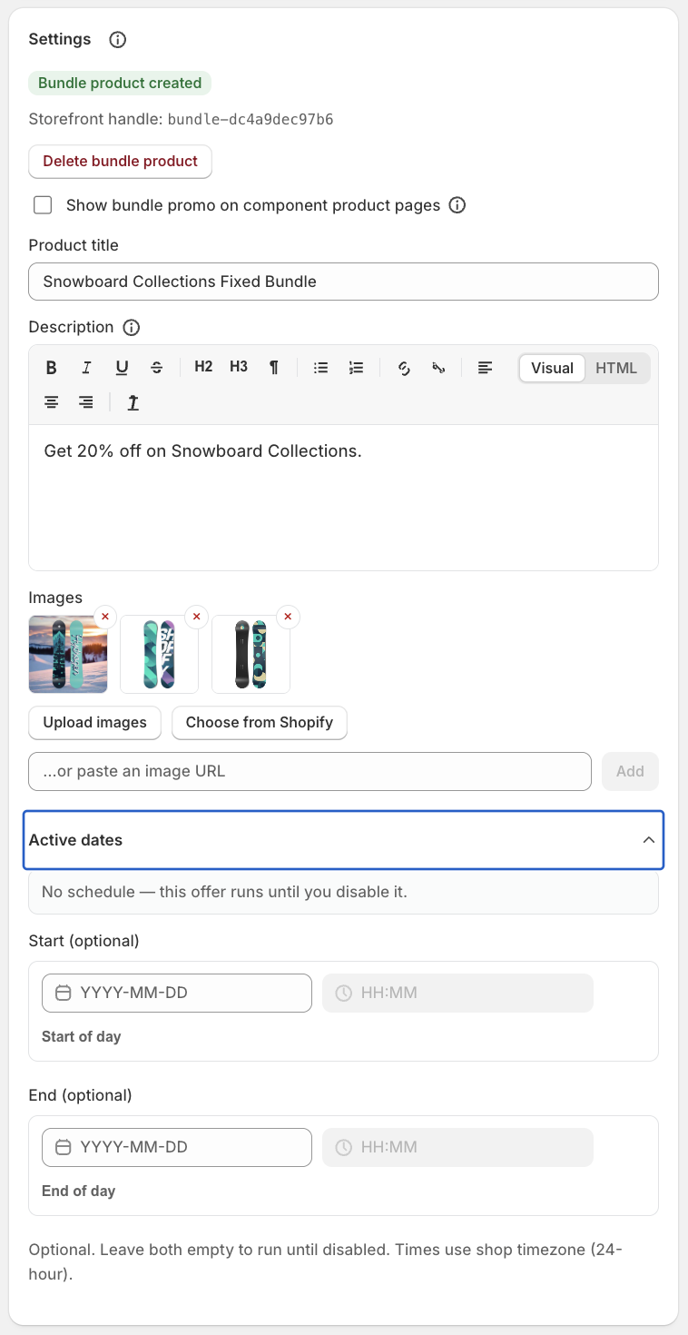Center-align the description text
688x1335 pixels.
52,402
